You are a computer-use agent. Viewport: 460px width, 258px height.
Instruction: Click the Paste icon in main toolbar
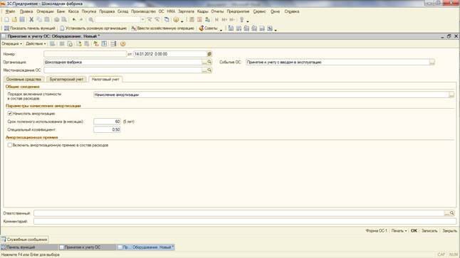click(47, 20)
